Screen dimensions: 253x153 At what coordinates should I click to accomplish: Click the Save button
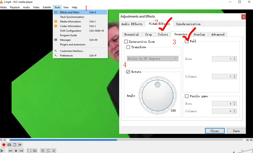tap(236, 131)
